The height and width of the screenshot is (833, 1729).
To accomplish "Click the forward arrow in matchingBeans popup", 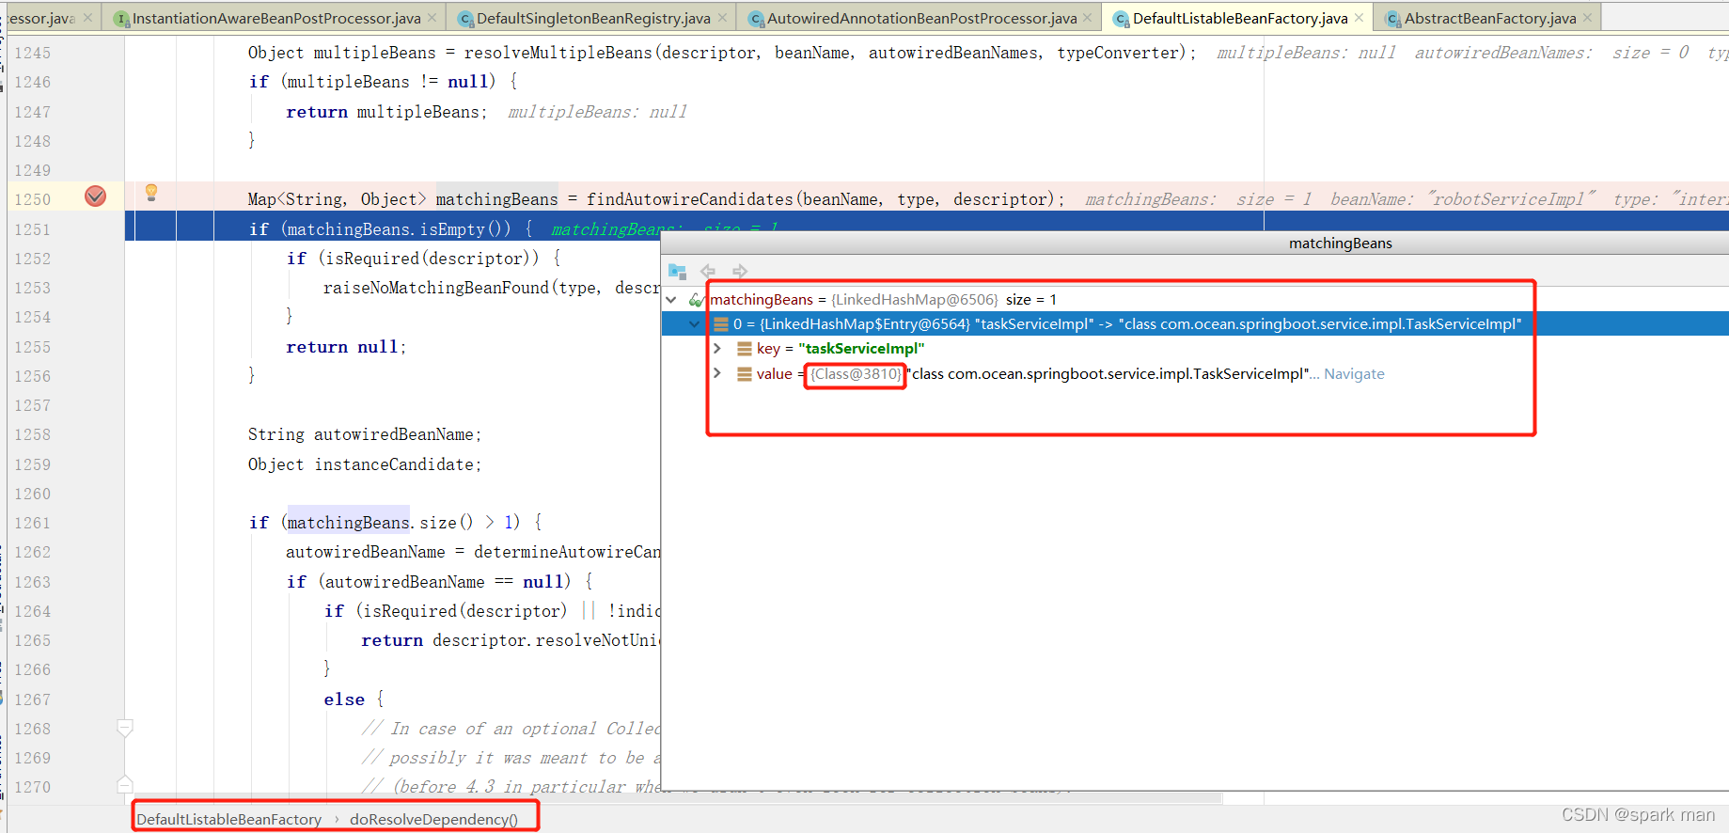I will (740, 271).
